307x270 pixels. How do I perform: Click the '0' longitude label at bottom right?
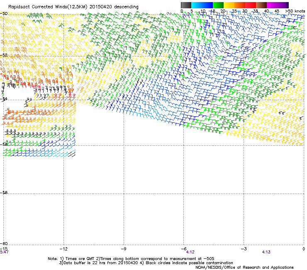(x=304, y=249)
